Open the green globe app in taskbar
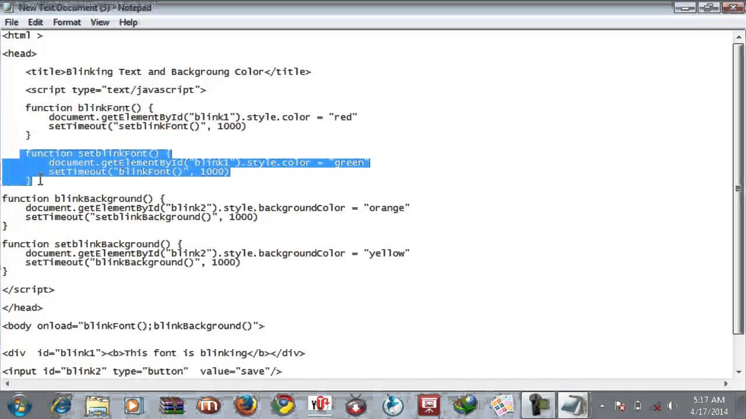746x419 pixels. (x=466, y=404)
